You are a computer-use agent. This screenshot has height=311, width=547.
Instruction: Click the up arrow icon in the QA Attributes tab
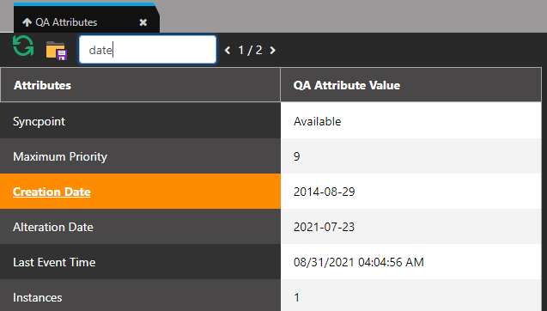27,22
